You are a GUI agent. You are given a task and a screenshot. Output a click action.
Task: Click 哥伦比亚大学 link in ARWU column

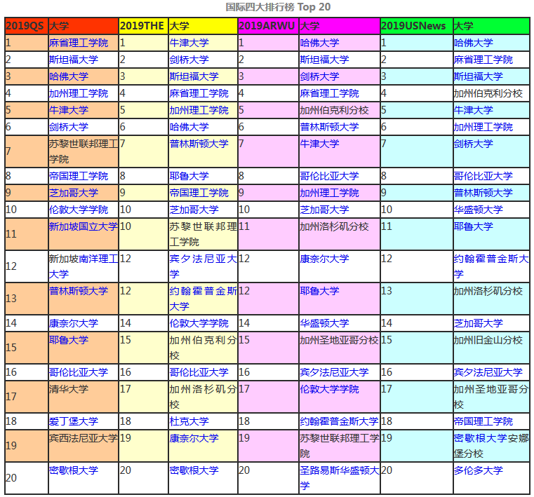click(x=329, y=176)
